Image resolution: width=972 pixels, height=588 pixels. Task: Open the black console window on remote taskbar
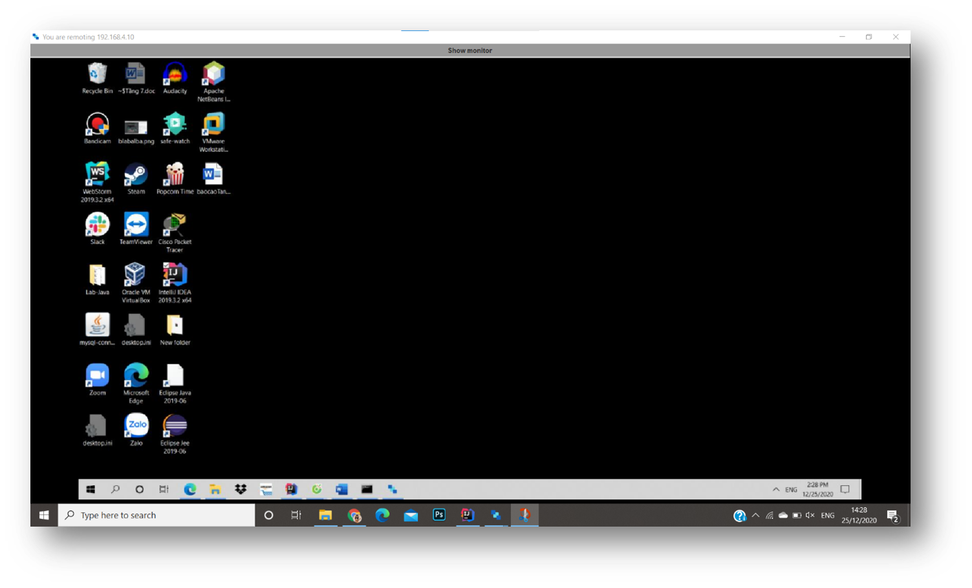click(367, 489)
